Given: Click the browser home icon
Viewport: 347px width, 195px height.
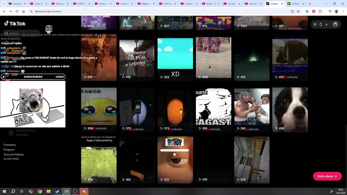Looking at the screenshot, I should (23, 11).
